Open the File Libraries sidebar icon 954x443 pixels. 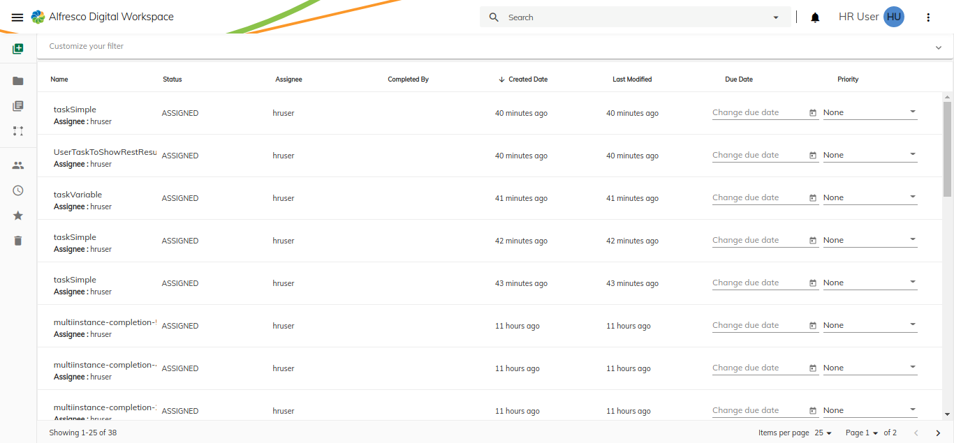[x=18, y=106]
